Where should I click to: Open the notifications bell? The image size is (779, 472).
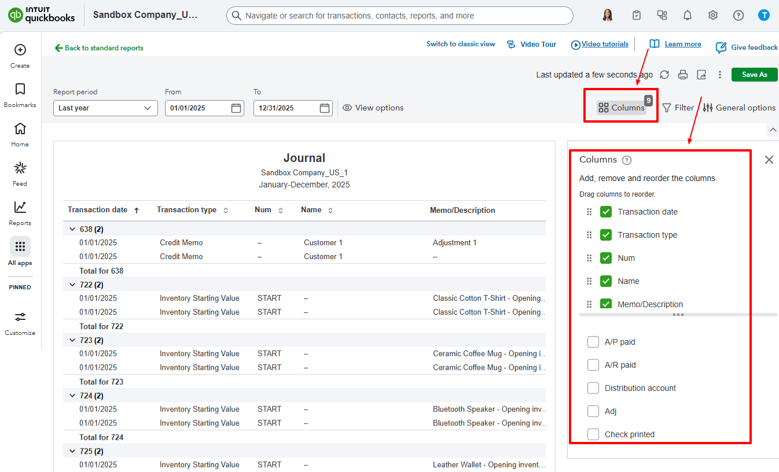click(x=688, y=16)
